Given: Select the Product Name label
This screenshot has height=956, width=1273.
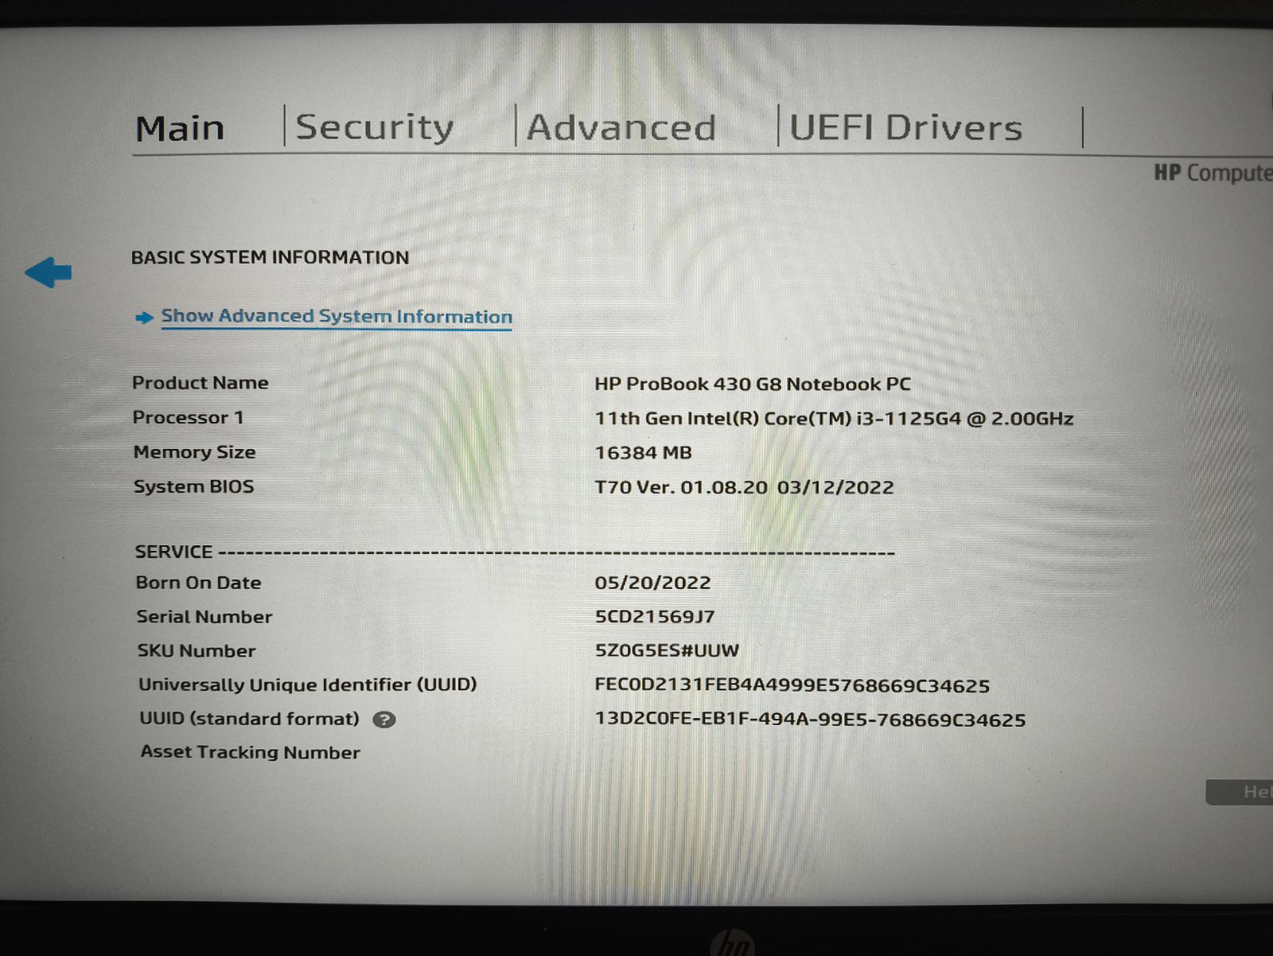Looking at the screenshot, I should tap(200, 383).
